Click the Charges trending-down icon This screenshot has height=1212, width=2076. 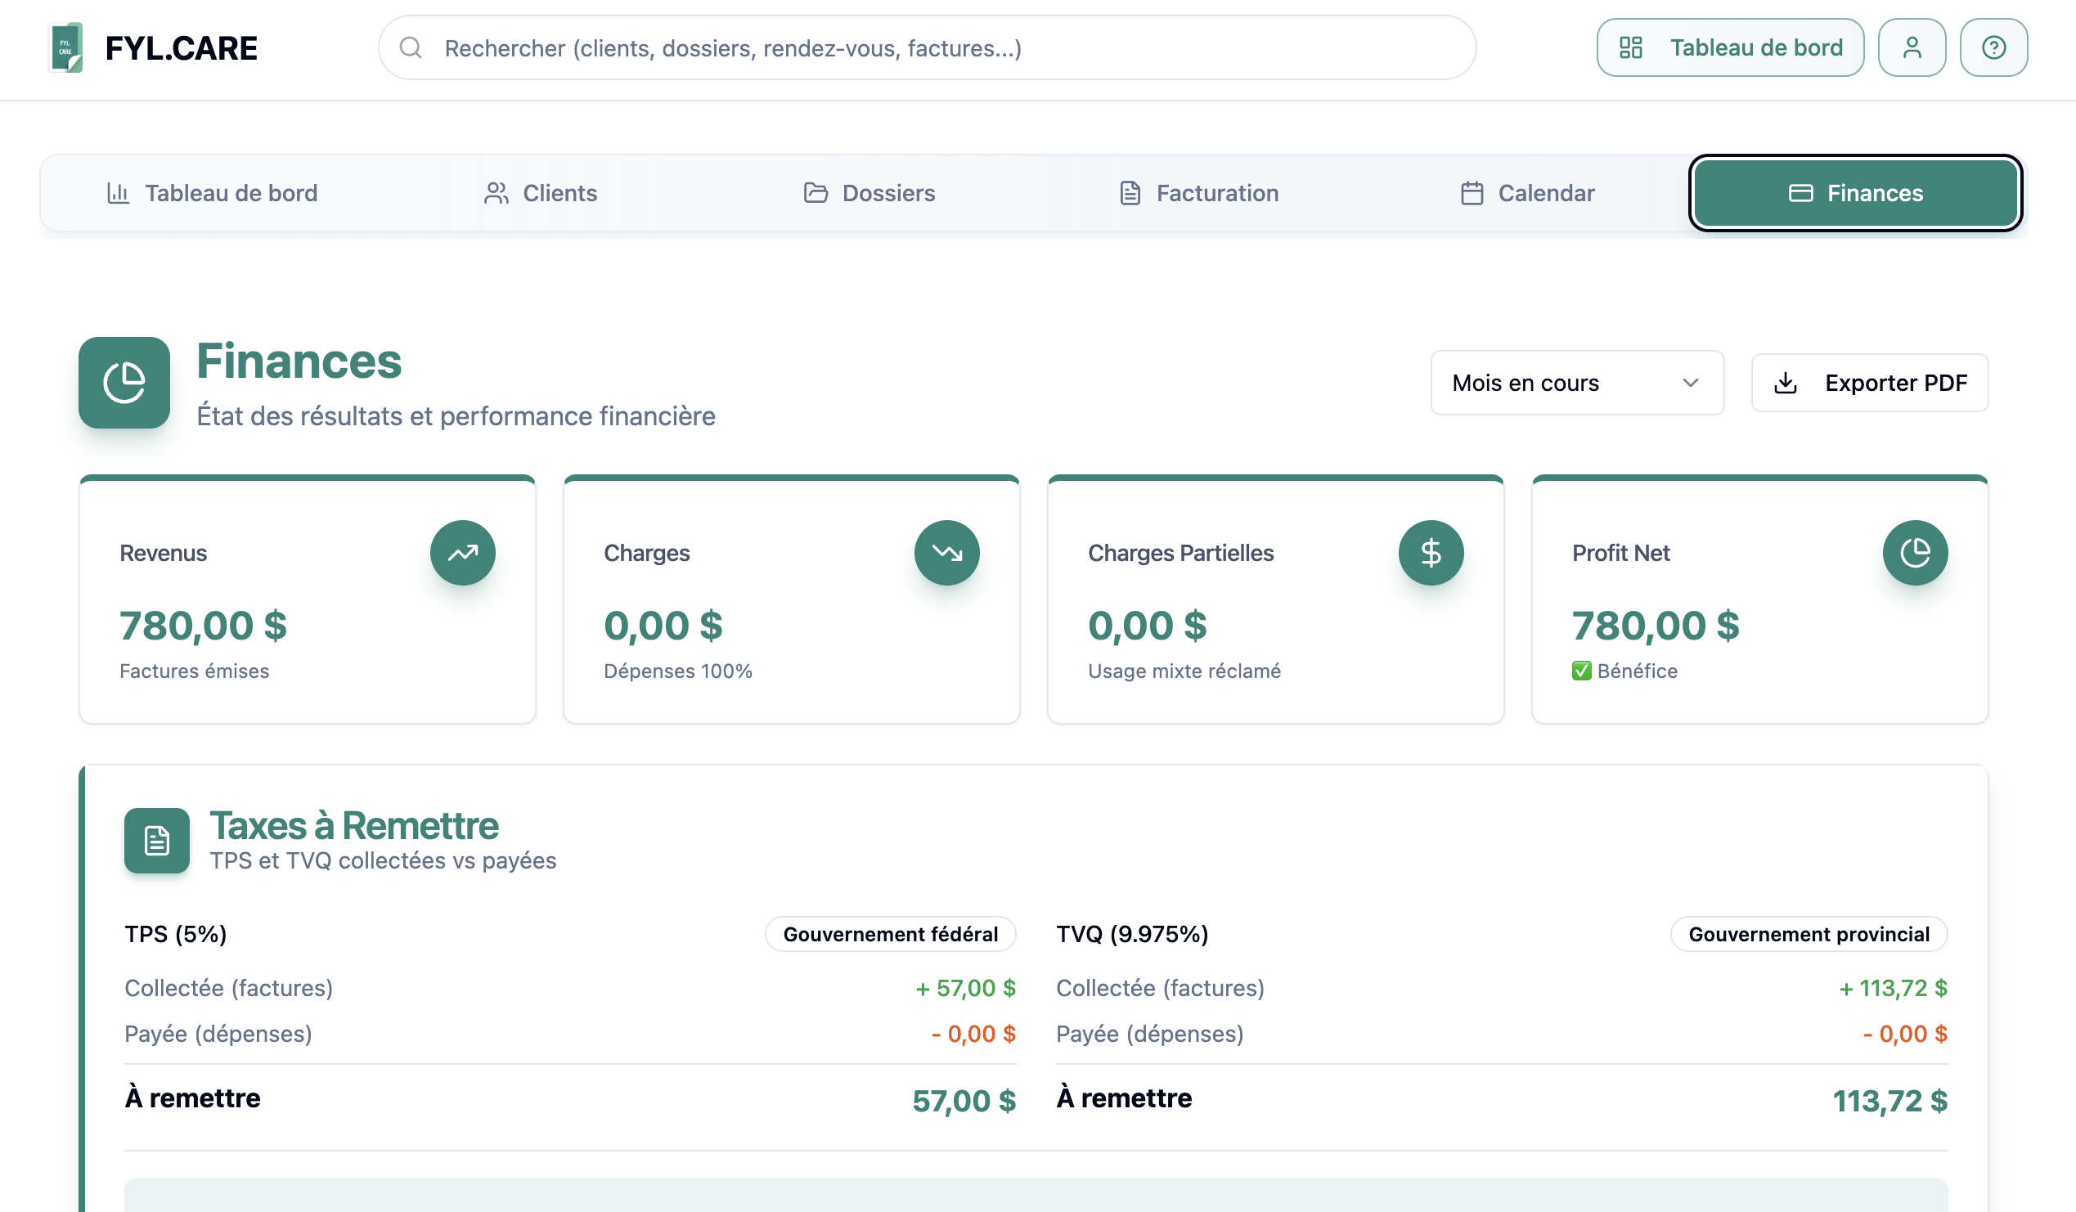click(946, 553)
